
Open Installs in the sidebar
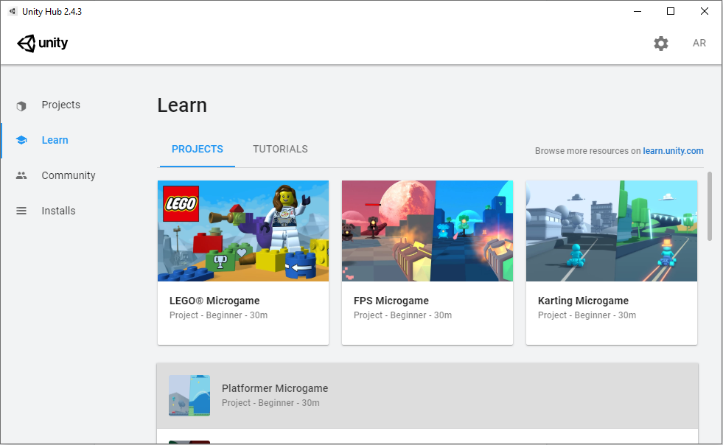(x=58, y=211)
